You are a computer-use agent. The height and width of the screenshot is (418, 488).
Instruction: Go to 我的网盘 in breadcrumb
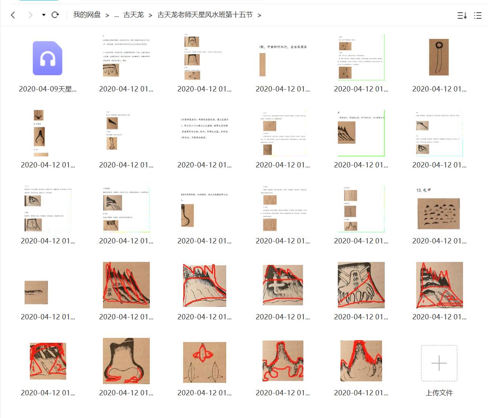[x=87, y=15]
